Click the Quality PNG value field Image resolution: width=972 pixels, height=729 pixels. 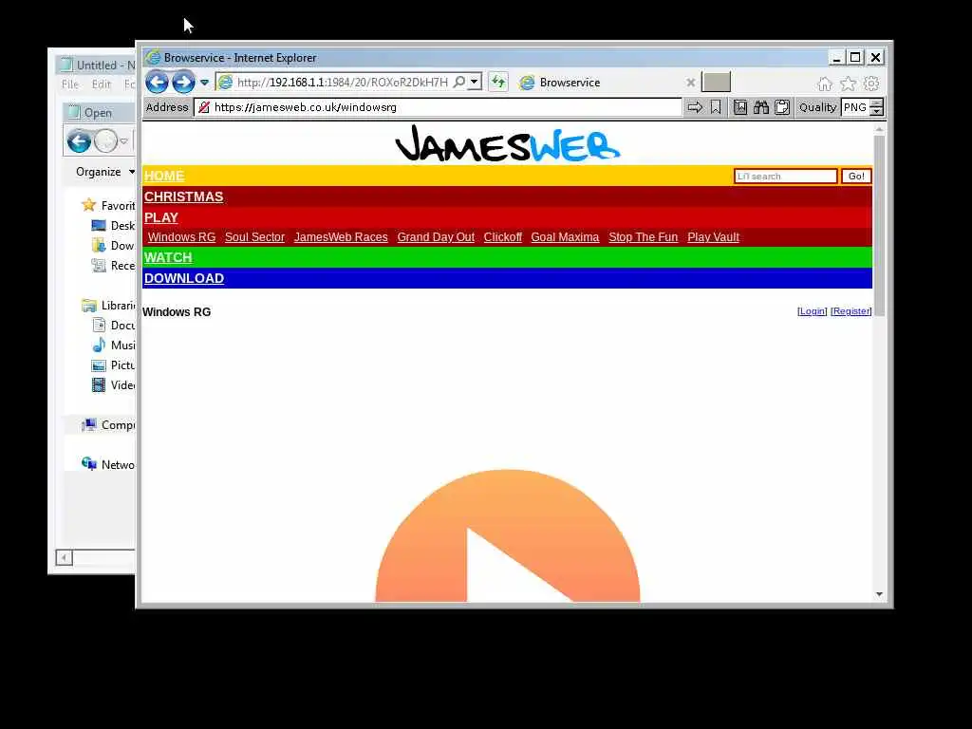tap(855, 107)
